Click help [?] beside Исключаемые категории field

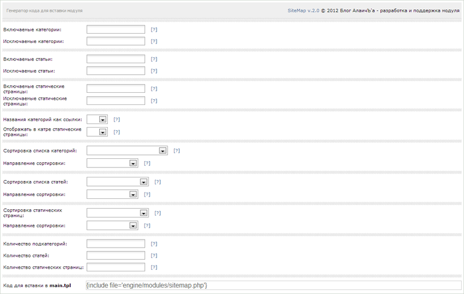coord(154,41)
